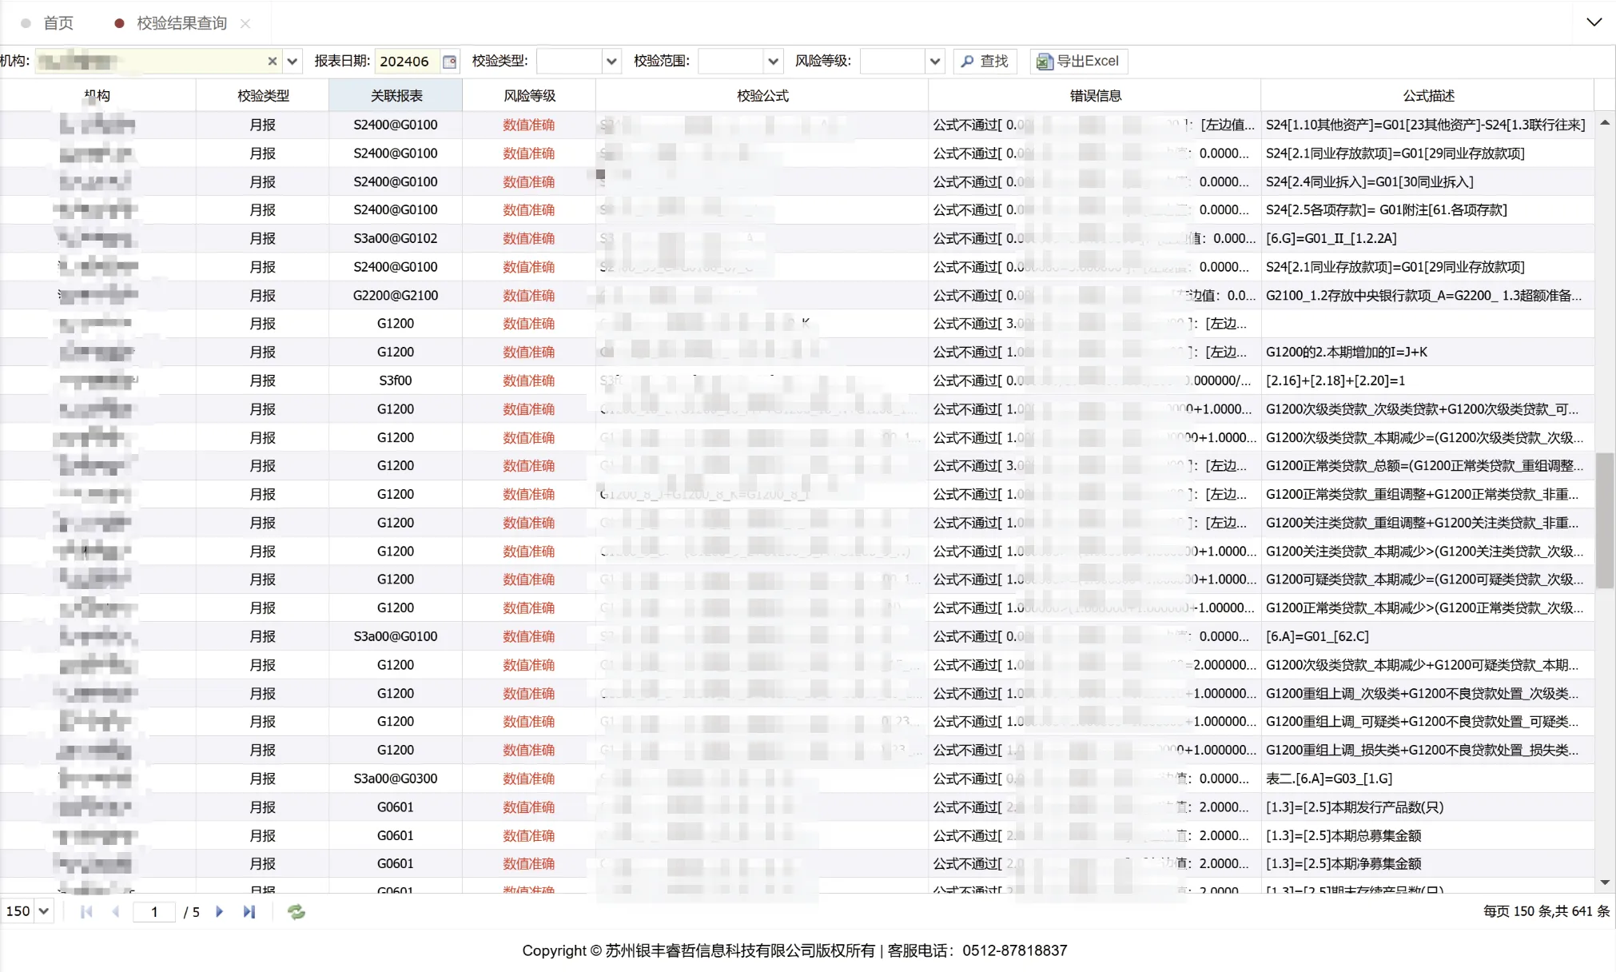Click the calendar icon beside report date

pyautogui.click(x=450, y=62)
